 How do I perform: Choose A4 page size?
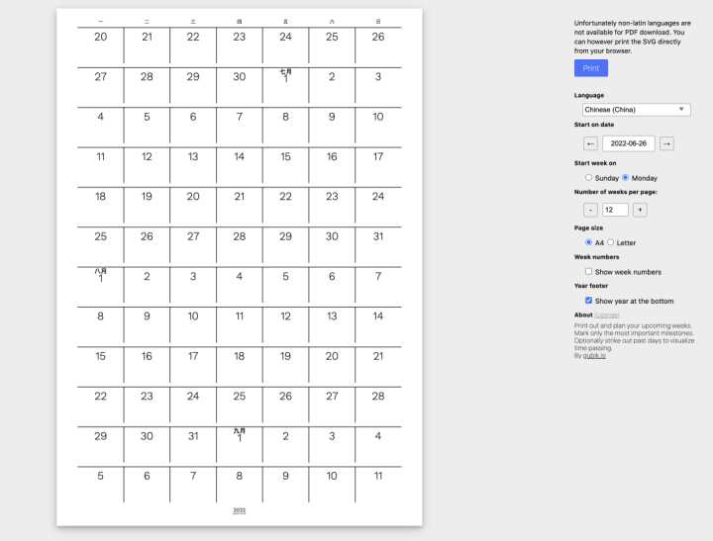[588, 242]
